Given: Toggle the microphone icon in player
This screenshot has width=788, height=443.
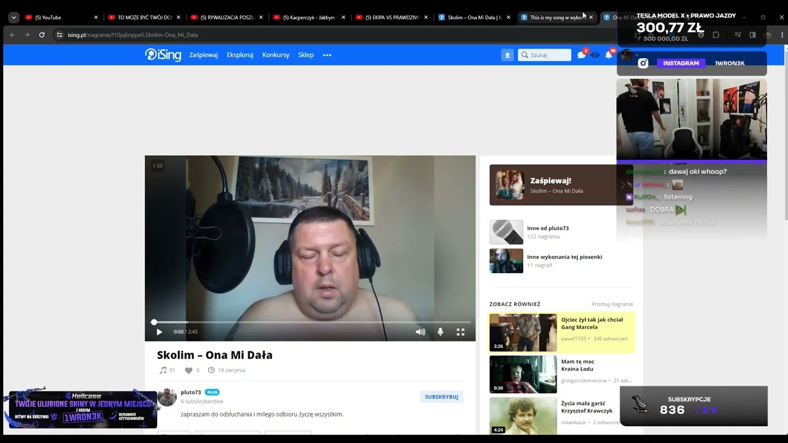Looking at the screenshot, I should (440, 332).
